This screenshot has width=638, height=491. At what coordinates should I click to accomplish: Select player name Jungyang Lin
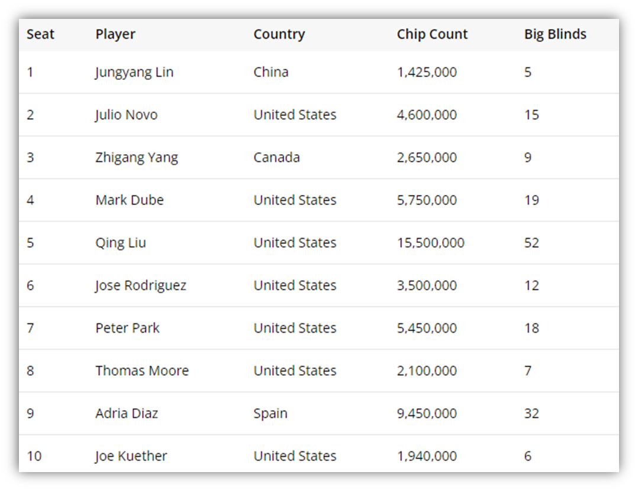134,73
